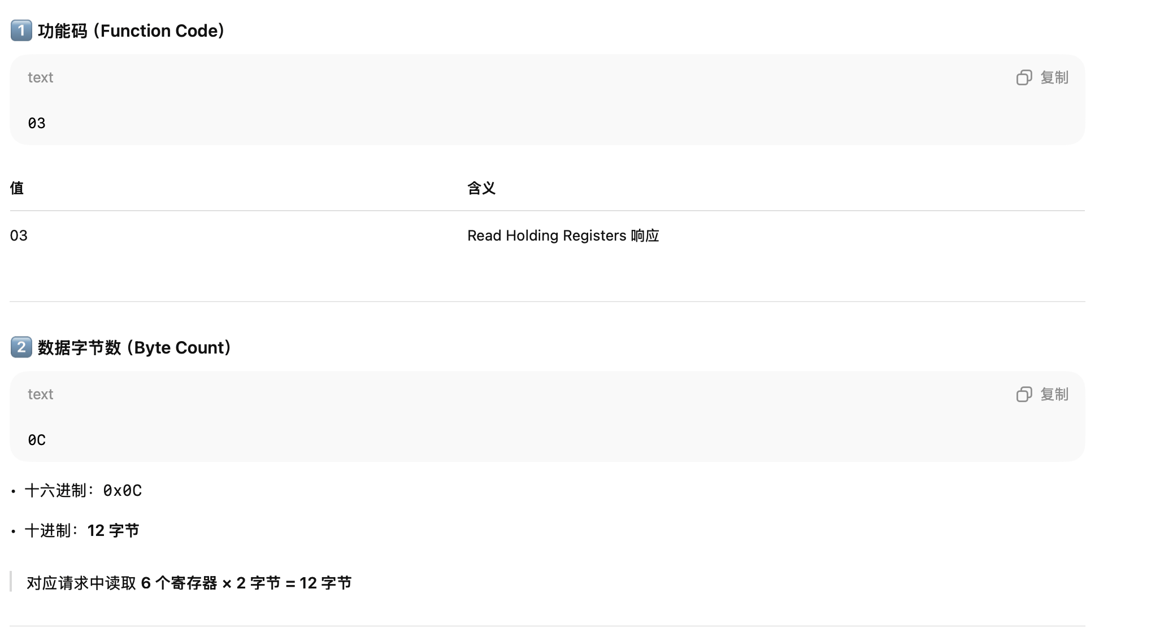Click the number 1 emoji before 功能码

(21, 30)
